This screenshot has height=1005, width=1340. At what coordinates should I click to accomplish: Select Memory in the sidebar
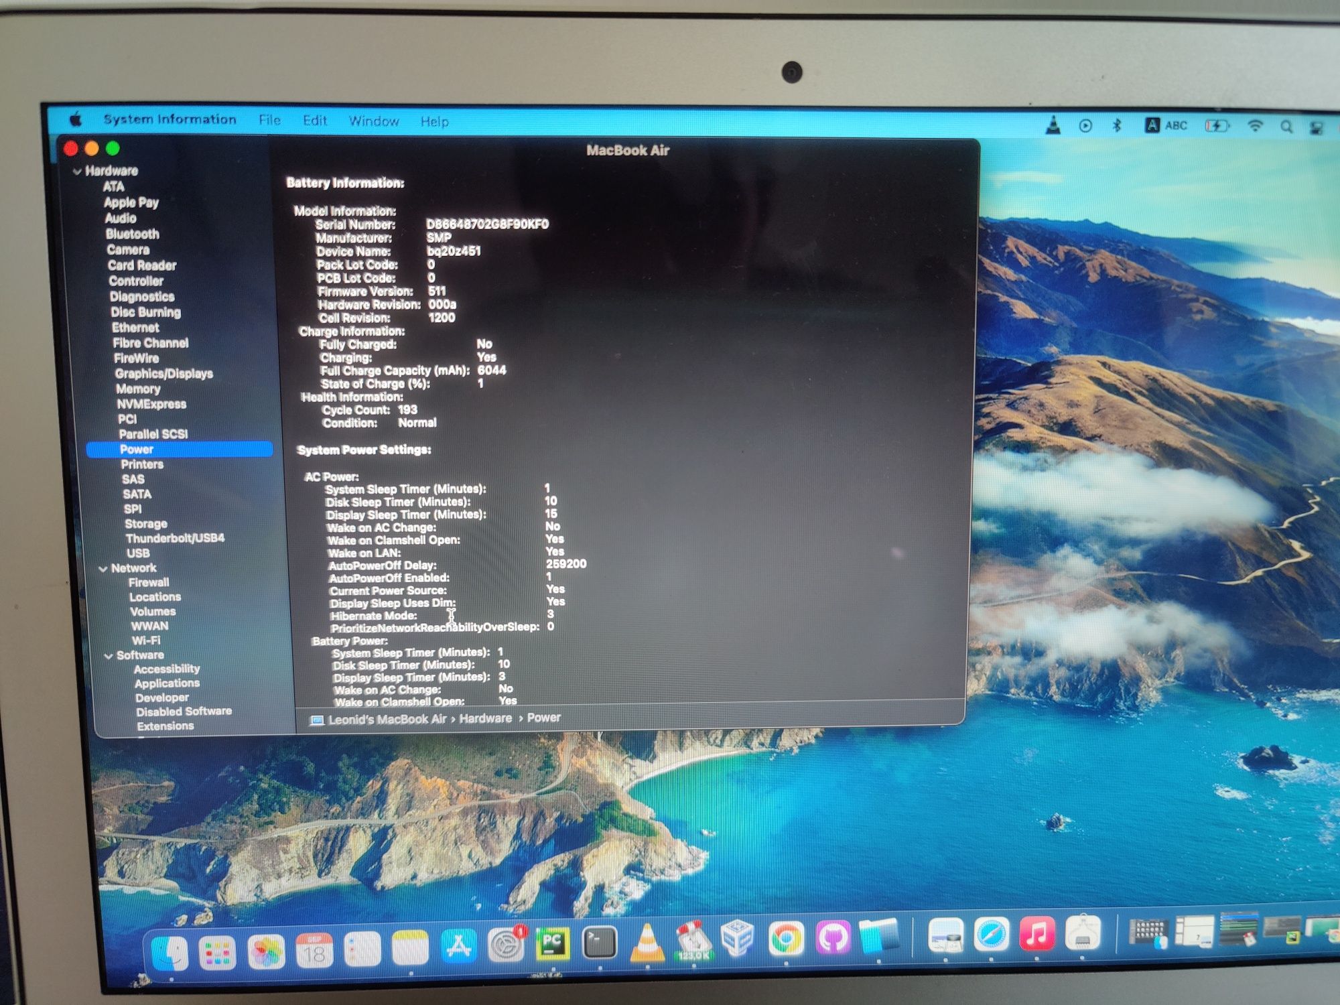138,389
